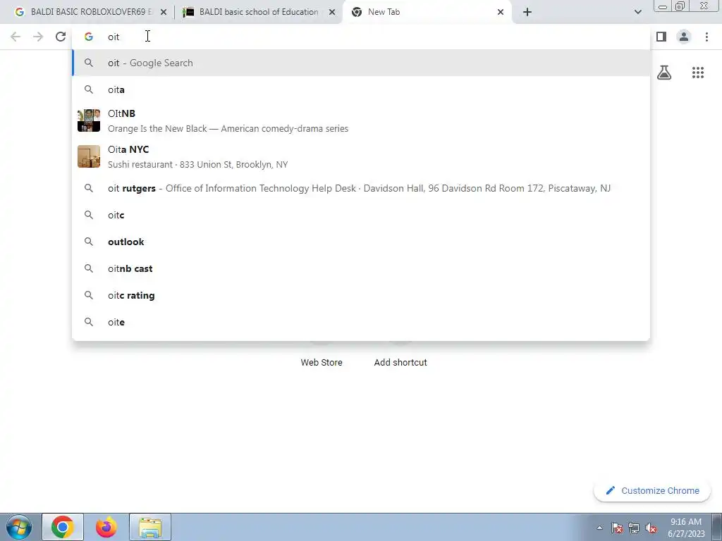Launch Firefox from the taskbar
Image resolution: width=722 pixels, height=541 pixels.
point(106,527)
